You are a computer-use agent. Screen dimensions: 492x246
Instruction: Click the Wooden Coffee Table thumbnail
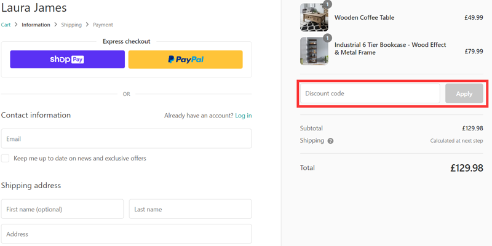click(314, 18)
